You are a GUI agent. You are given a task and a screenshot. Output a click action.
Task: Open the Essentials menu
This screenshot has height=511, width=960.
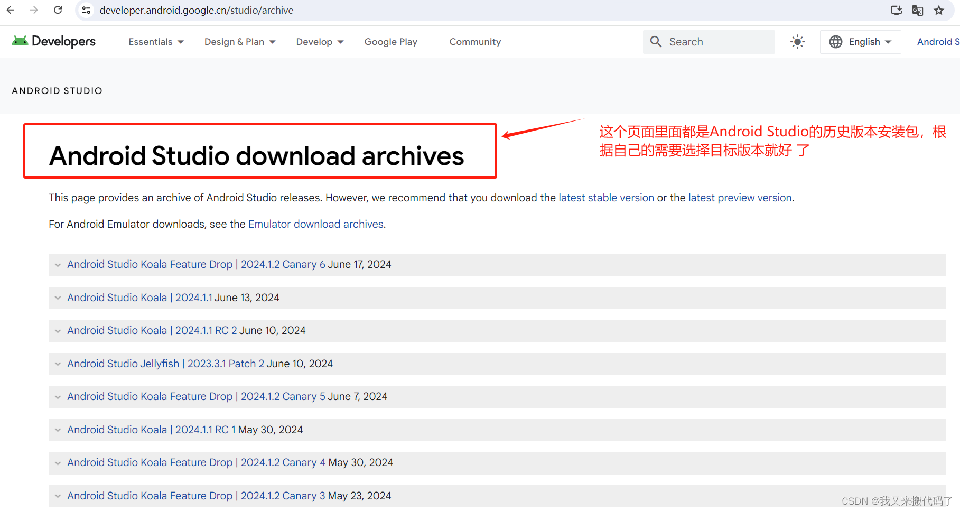(x=156, y=42)
